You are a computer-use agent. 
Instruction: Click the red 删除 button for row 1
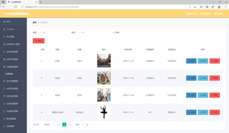click(215, 61)
